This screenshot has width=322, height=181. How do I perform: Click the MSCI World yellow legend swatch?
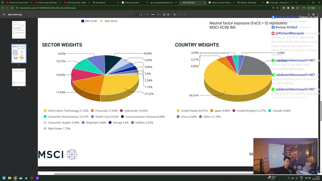[x=101, y=21]
